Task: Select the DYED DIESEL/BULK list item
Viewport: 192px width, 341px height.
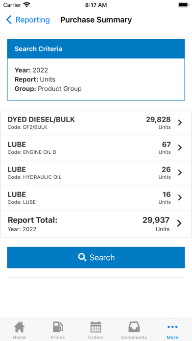Action: (x=96, y=122)
